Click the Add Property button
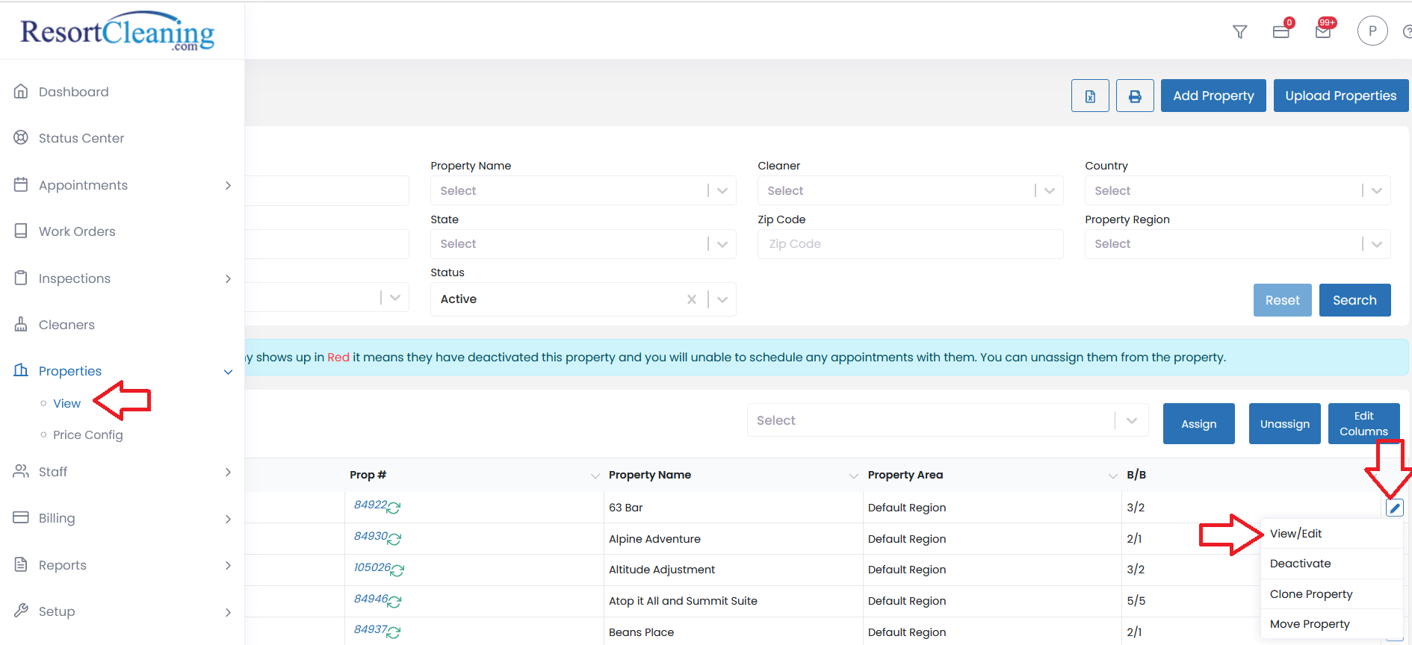The height and width of the screenshot is (645, 1412). [x=1213, y=96]
